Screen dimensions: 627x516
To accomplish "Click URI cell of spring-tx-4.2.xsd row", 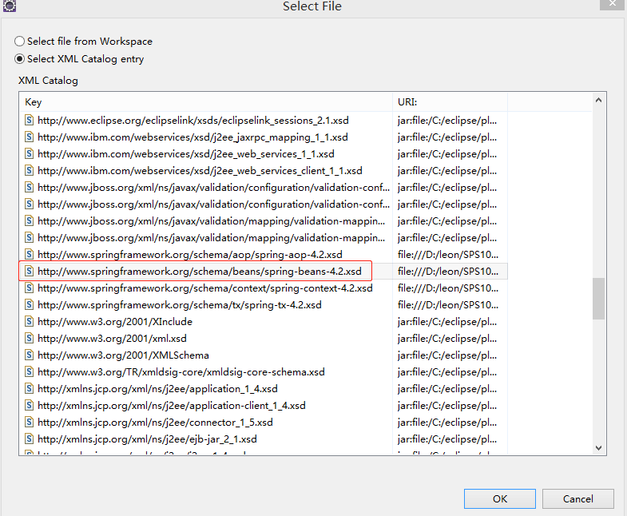I will click(448, 305).
